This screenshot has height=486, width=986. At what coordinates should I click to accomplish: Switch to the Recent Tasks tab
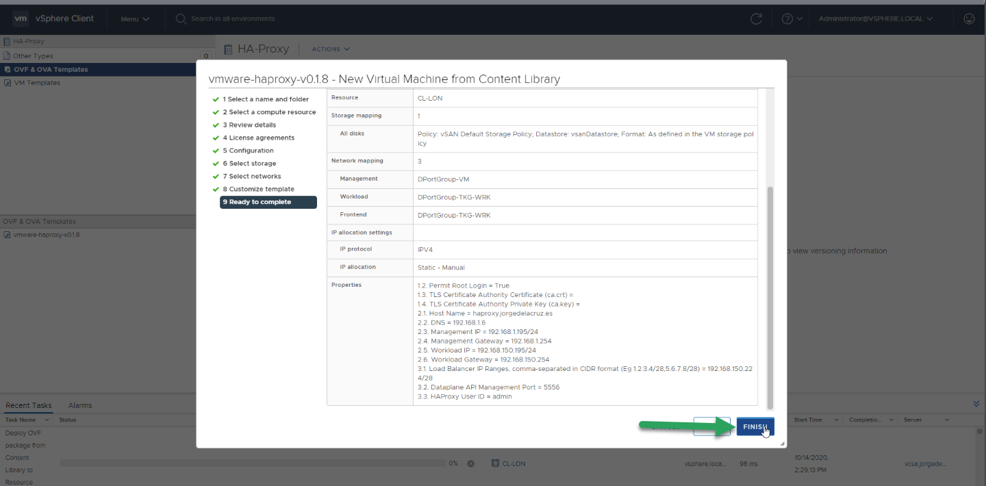[x=29, y=405]
